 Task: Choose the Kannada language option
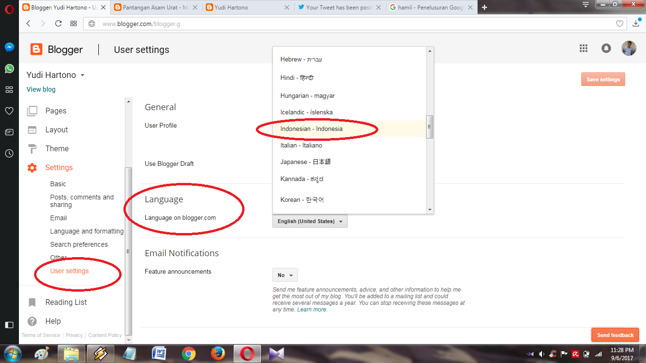point(349,179)
